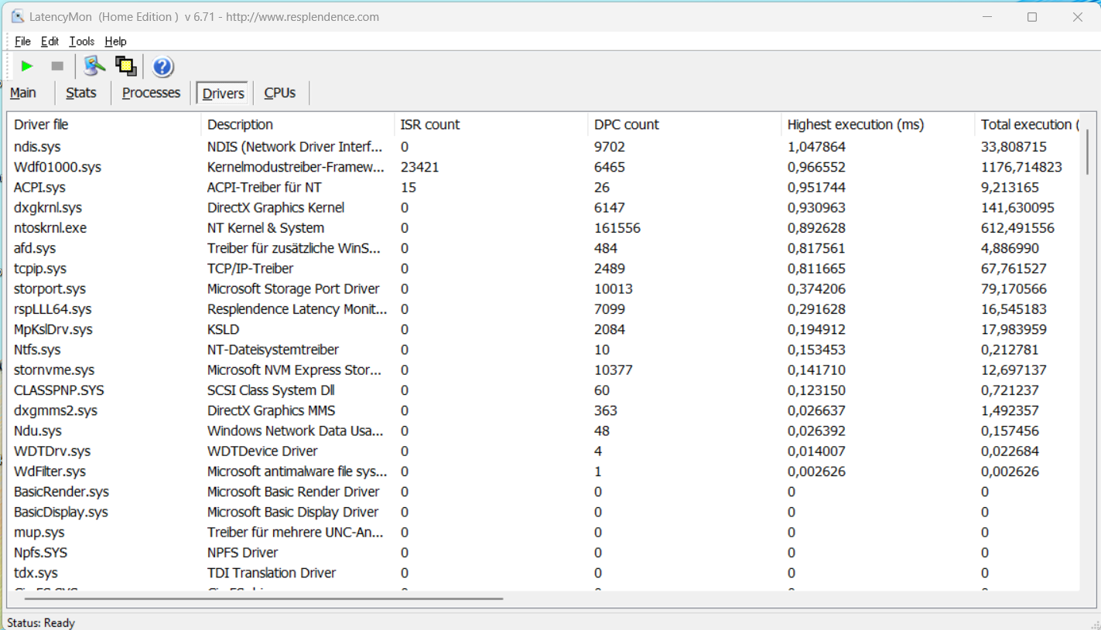Click the 'TDI Translation Driver' description
The image size is (1101, 630).
[x=272, y=574]
